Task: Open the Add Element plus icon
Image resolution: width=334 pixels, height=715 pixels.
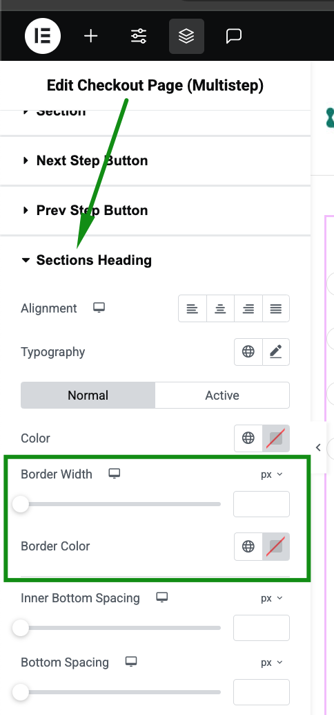Action: click(91, 36)
